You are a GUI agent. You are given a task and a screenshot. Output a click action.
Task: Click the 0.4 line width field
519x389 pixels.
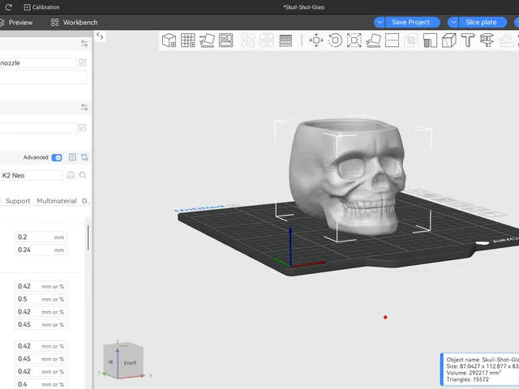(41, 384)
